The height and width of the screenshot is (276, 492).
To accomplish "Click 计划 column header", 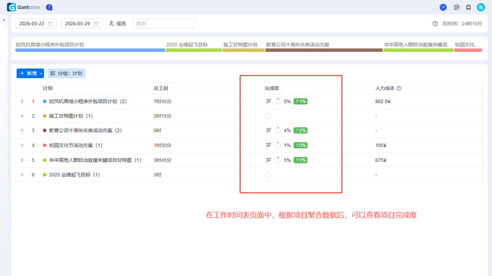I will tap(48, 88).
